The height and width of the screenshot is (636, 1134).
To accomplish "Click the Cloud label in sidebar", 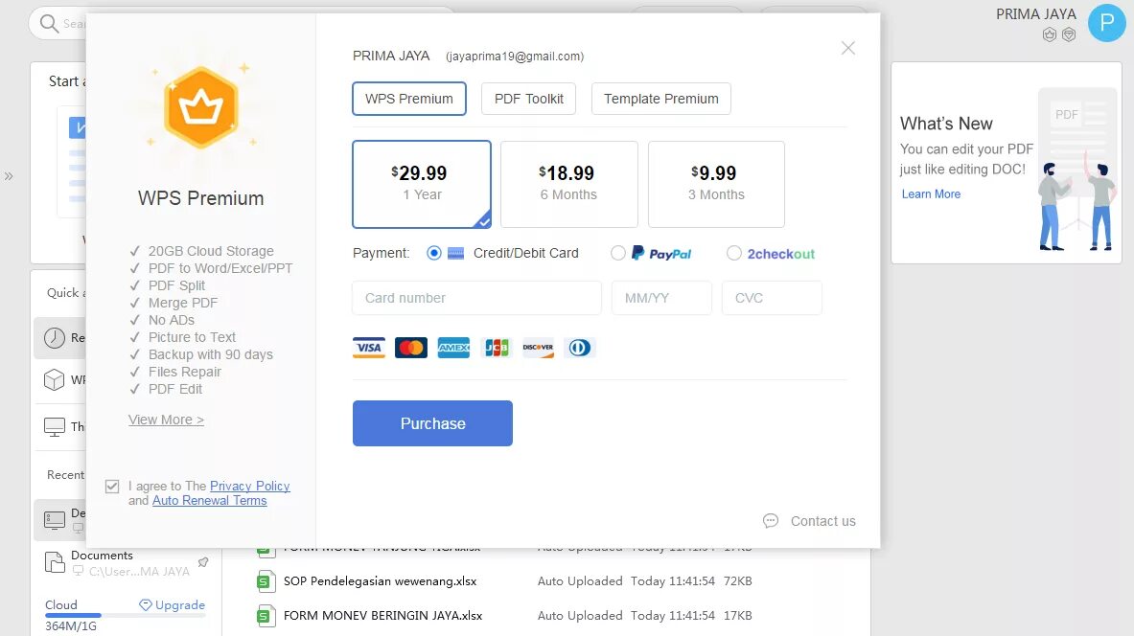I will tap(60, 605).
